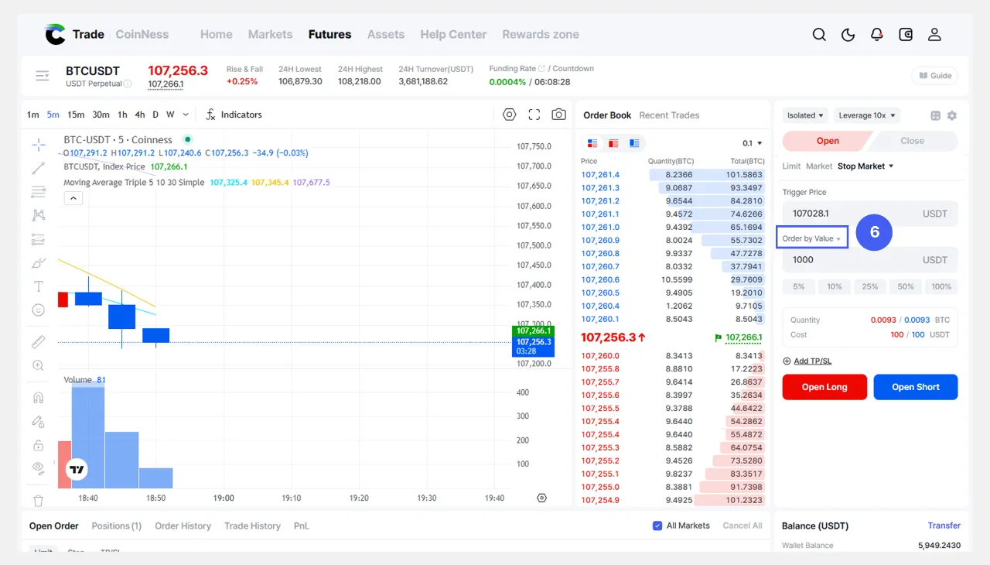Select the 50% amount preset
This screenshot has width=990, height=565.
coord(906,286)
